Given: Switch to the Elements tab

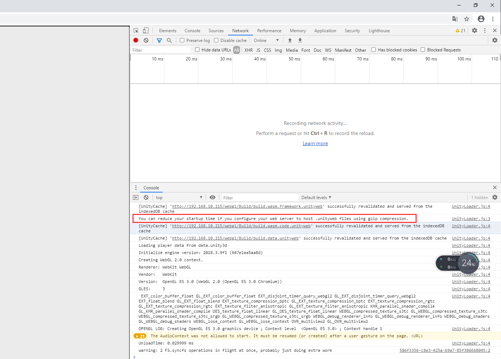Looking at the screenshot, I should [168, 31].
